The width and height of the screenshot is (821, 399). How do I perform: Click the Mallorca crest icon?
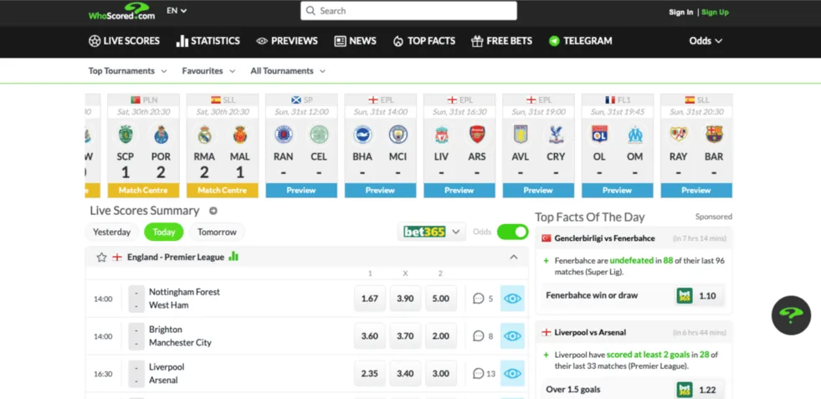click(x=240, y=135)
